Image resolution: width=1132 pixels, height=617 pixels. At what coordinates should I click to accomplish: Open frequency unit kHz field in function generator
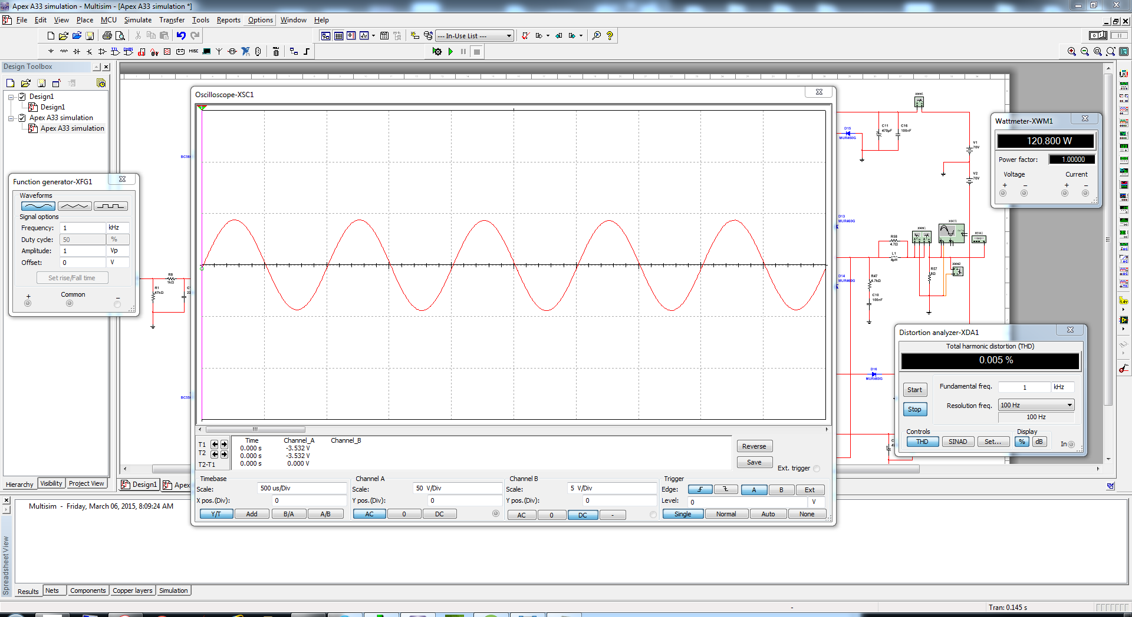117,228
